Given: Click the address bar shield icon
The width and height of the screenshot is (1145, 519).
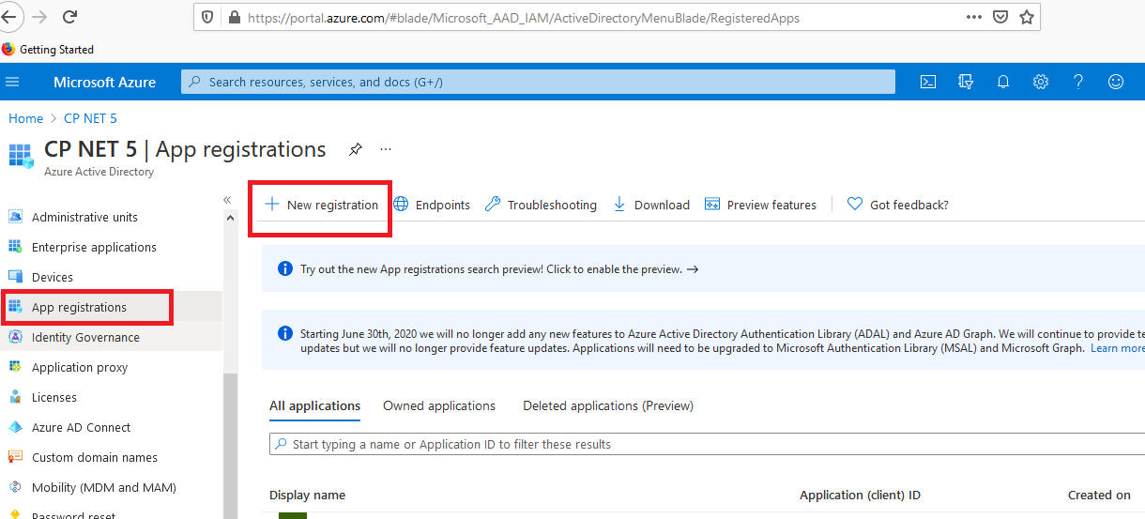Looking at the screenshot, I should 208,17.
